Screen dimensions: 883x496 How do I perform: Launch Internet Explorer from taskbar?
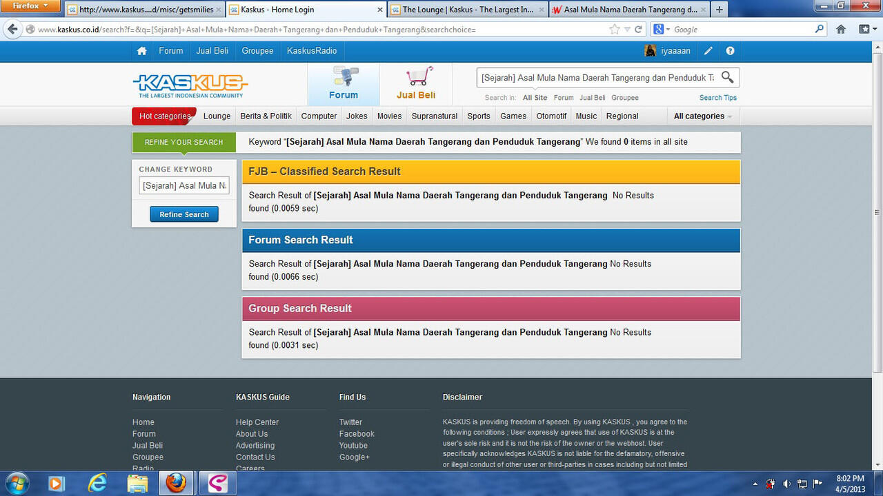[97, 484]
